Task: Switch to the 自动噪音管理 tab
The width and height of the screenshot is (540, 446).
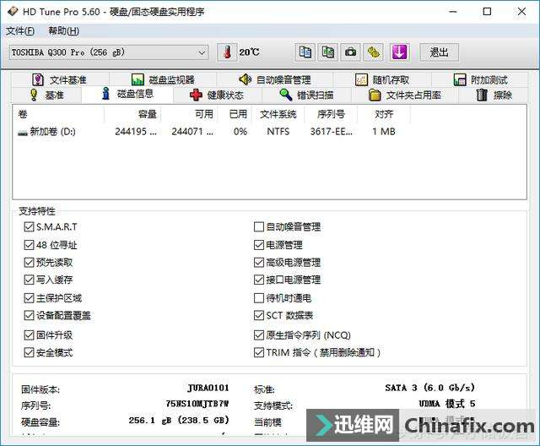Action: [275, 80]
